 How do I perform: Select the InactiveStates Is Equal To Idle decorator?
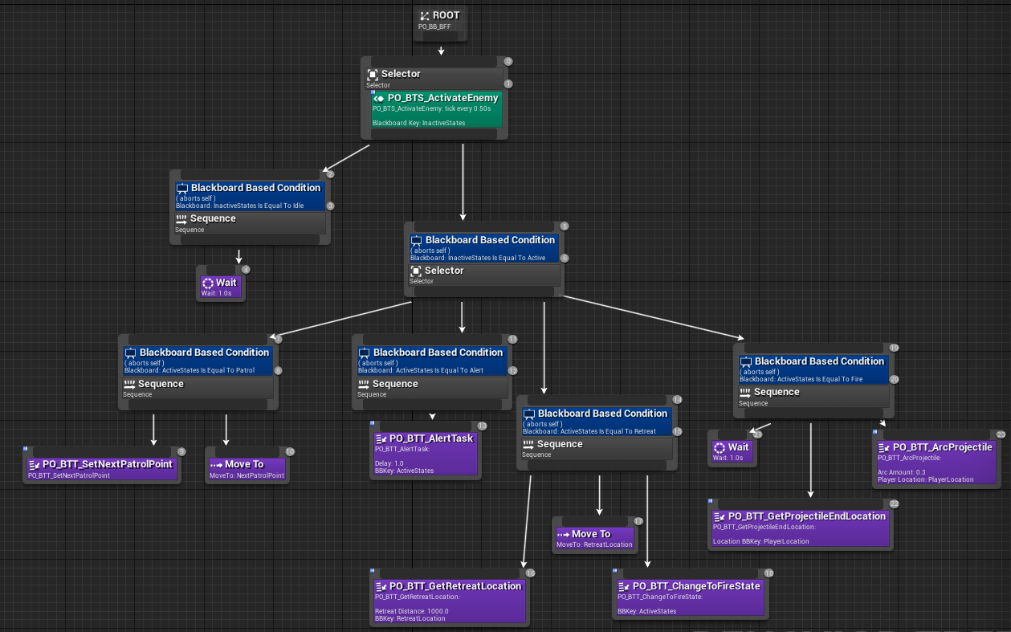(x=250, y=196)
